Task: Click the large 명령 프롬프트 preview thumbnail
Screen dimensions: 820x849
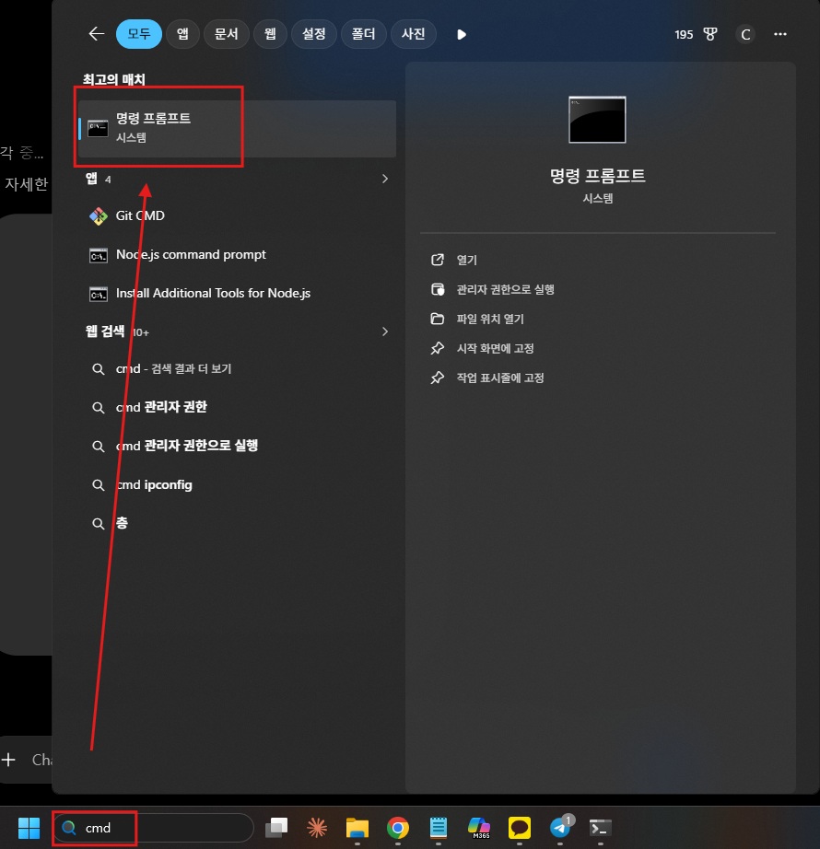Action: tap(597, 120)
